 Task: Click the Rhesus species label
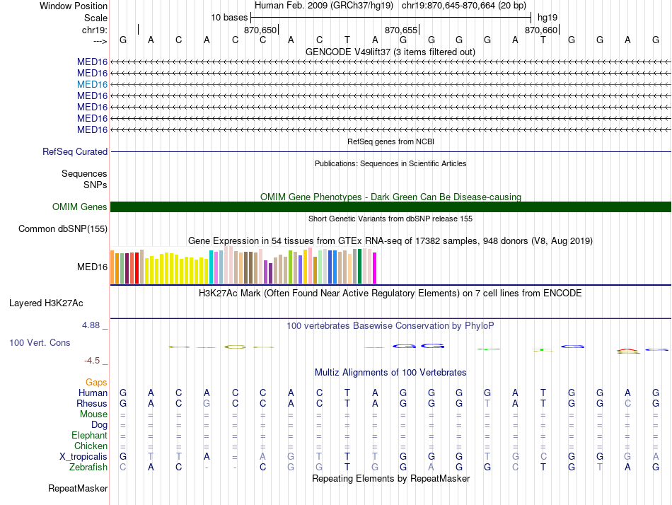pyautogui.click(x=92, y=403)
